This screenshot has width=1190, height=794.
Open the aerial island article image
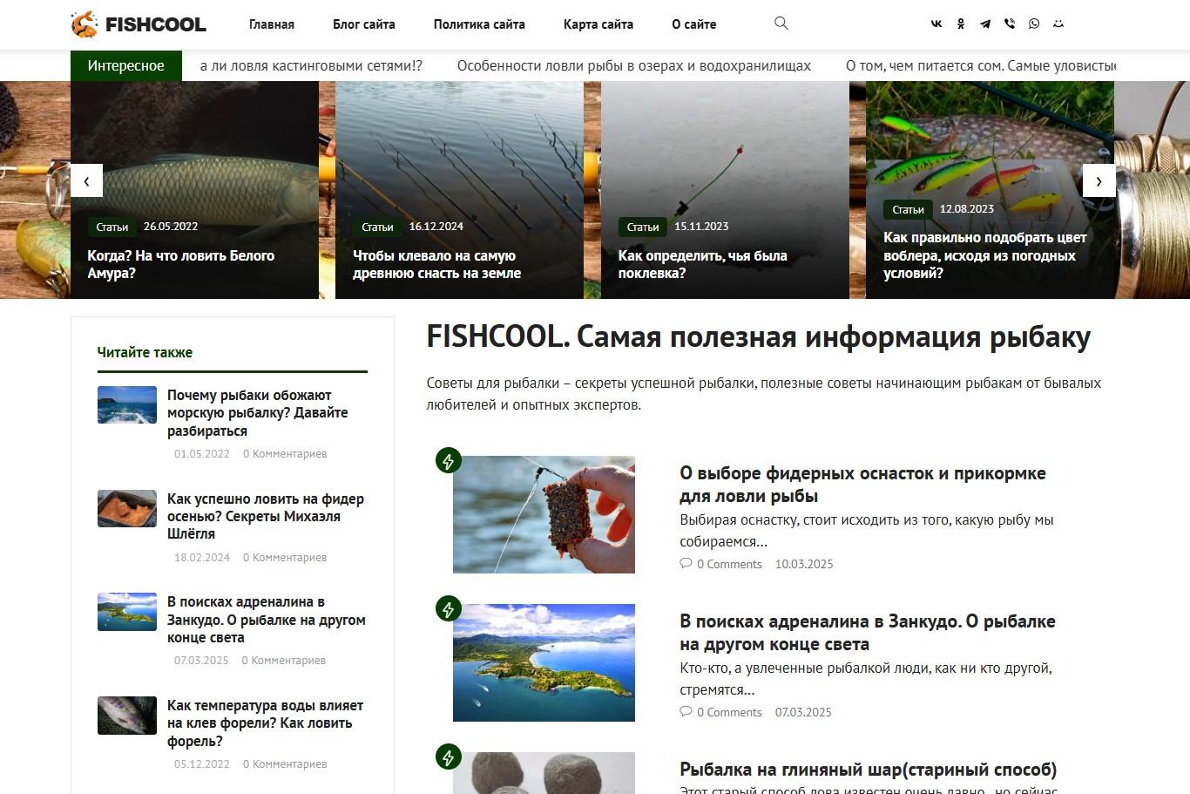[544, 662]
